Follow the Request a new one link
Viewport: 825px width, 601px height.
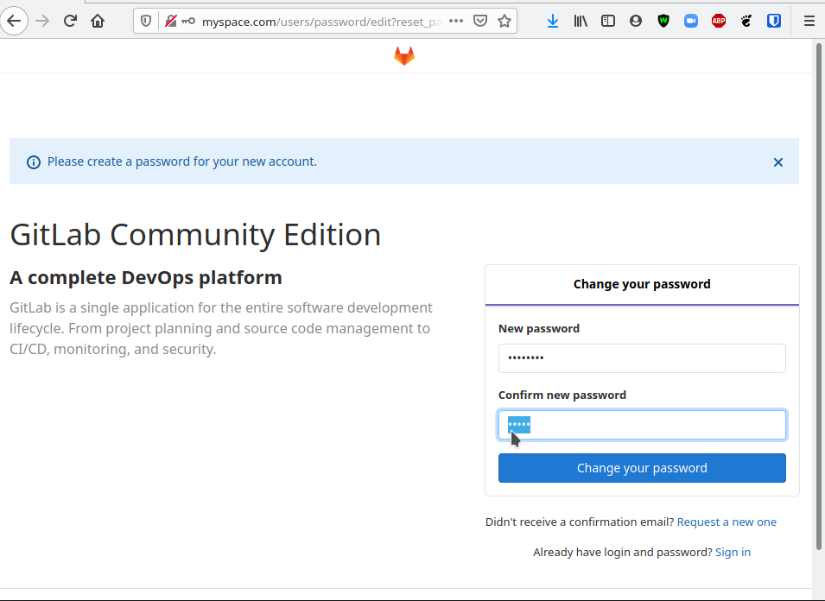(x=727, y=522)
